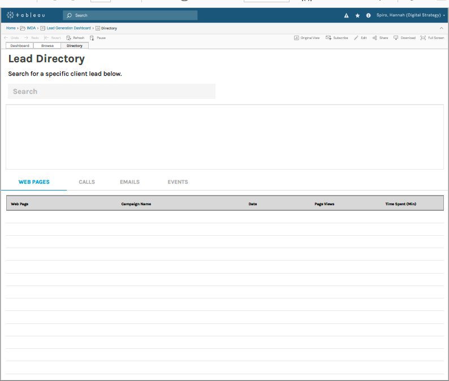Go to Home in breadcrumb
This screenshot has height=381, width=449.
11,28
